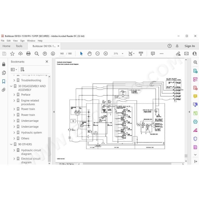Collapse the right tools pane arrow
199x199 pixels.
(x=189, y=112)
